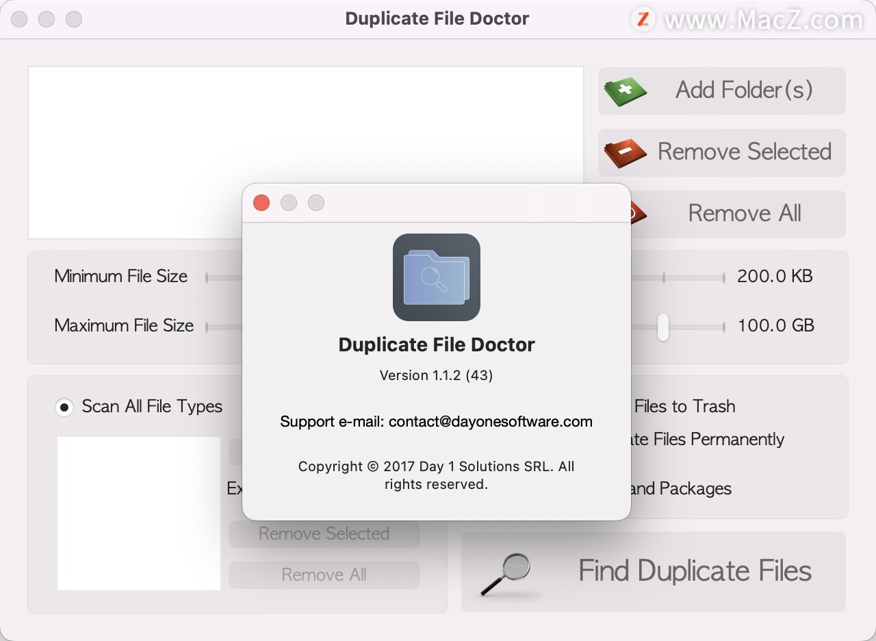Click the empty file types list box
Image resolution: width=876 pixels, height=641 pixels.
(139, 514)
